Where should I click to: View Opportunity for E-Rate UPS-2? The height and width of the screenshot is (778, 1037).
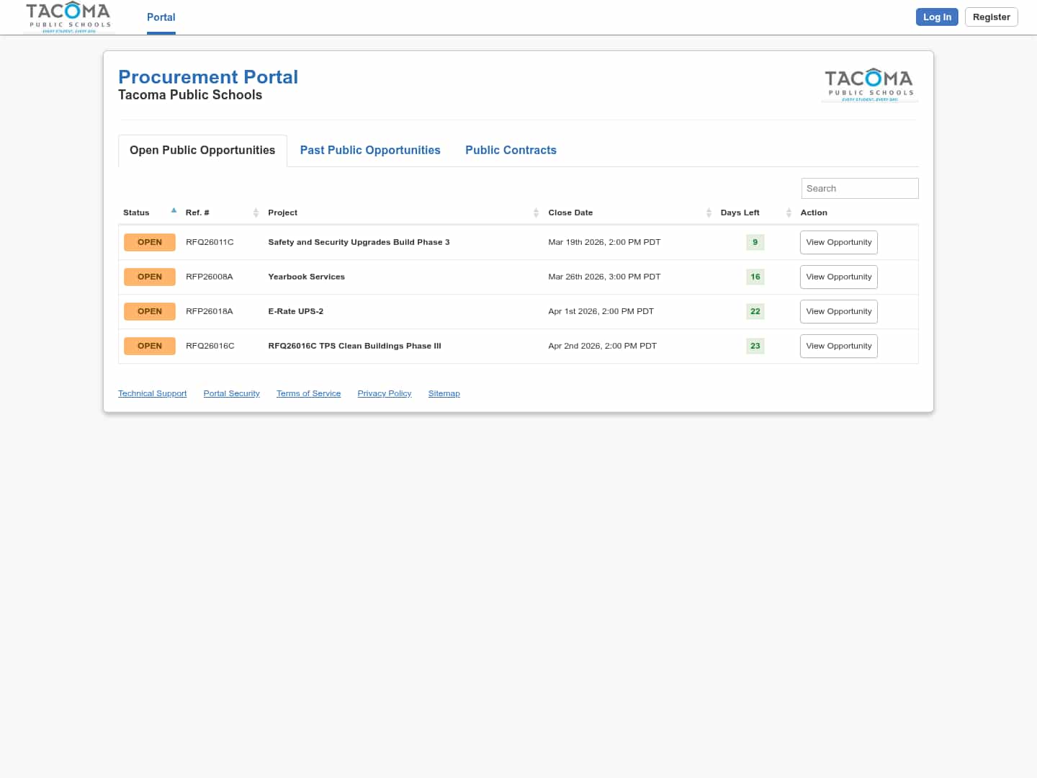[x=838, y=312]
